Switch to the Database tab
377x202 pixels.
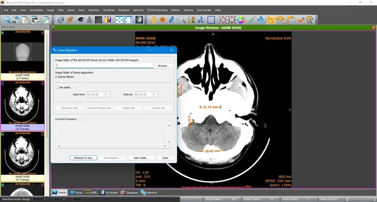tap(129, 193)
